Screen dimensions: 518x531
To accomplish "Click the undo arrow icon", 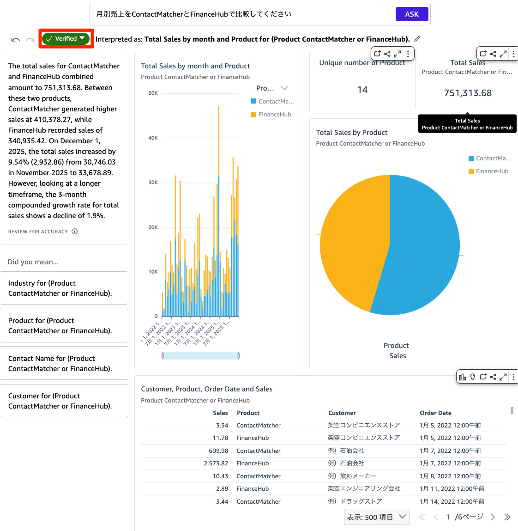I will click(x=15, y=39).
